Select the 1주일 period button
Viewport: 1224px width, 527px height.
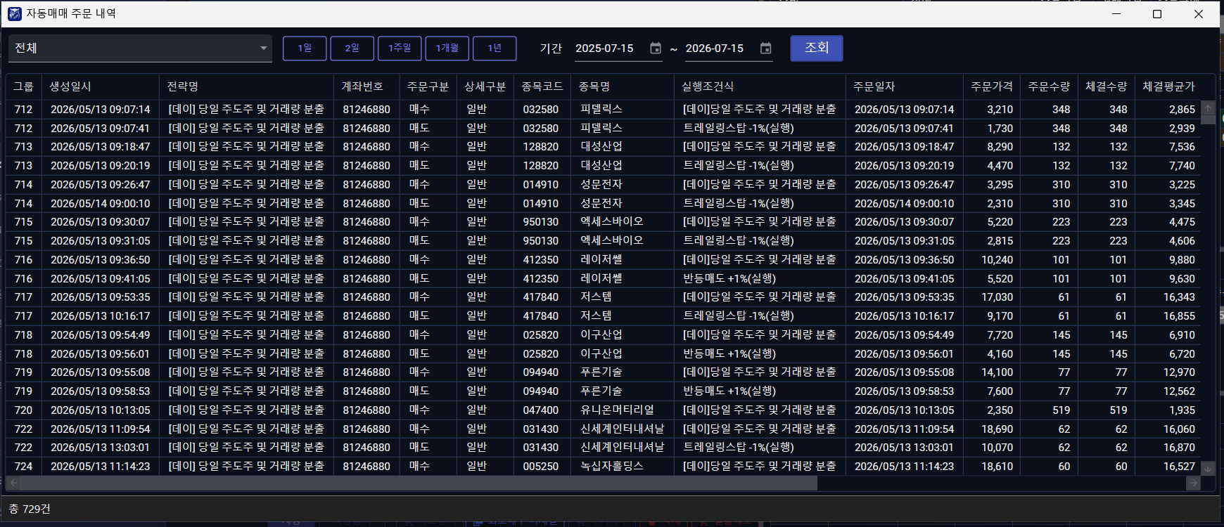[400, 48]
